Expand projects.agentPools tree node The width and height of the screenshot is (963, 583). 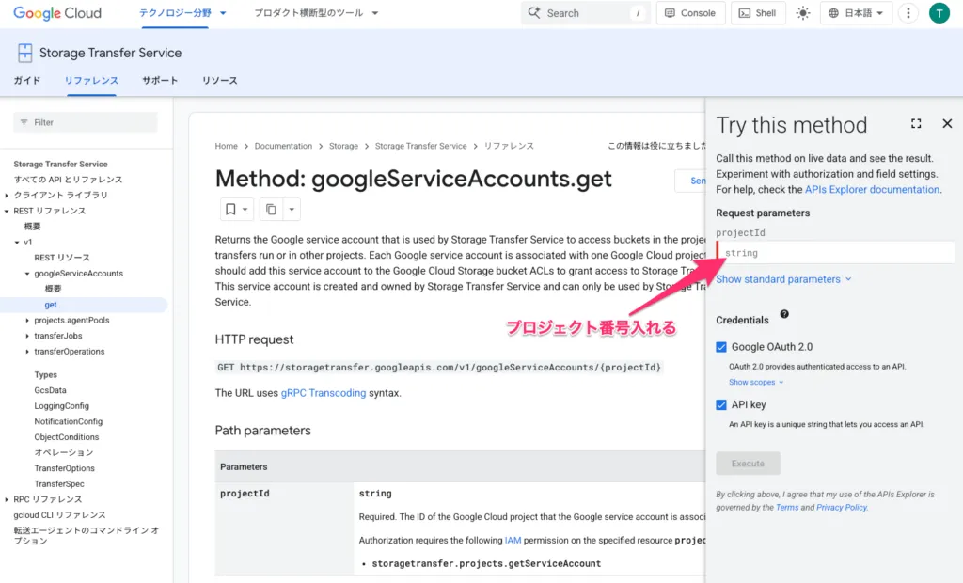[27, 320]
